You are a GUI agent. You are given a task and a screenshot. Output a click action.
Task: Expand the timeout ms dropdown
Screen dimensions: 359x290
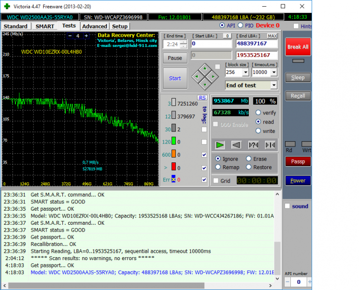pos(274,72)
